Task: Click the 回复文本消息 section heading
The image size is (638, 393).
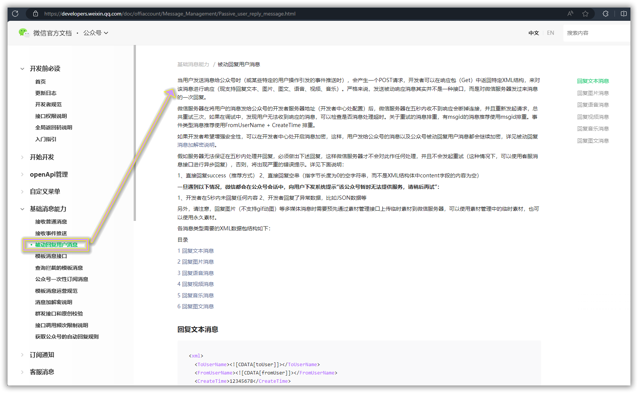Action: (198, 329)
